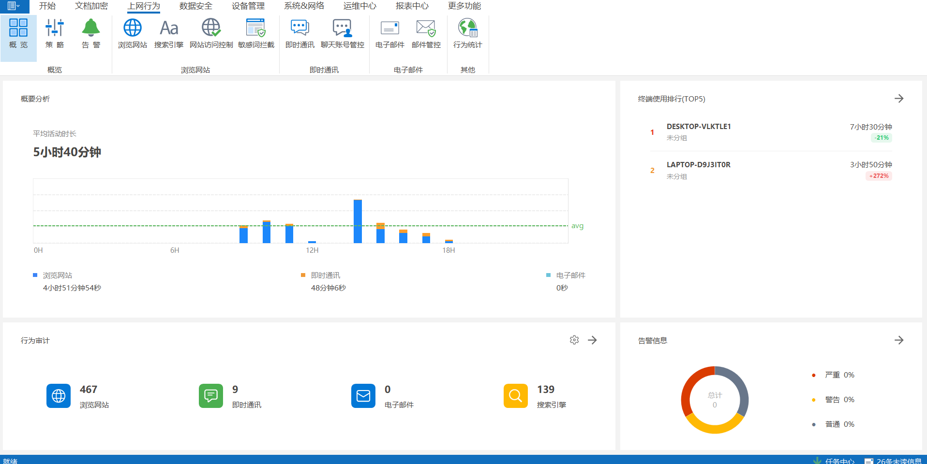Switch to the 运维中心 tab
The image size is (927, 464).
tap(360, 6)
